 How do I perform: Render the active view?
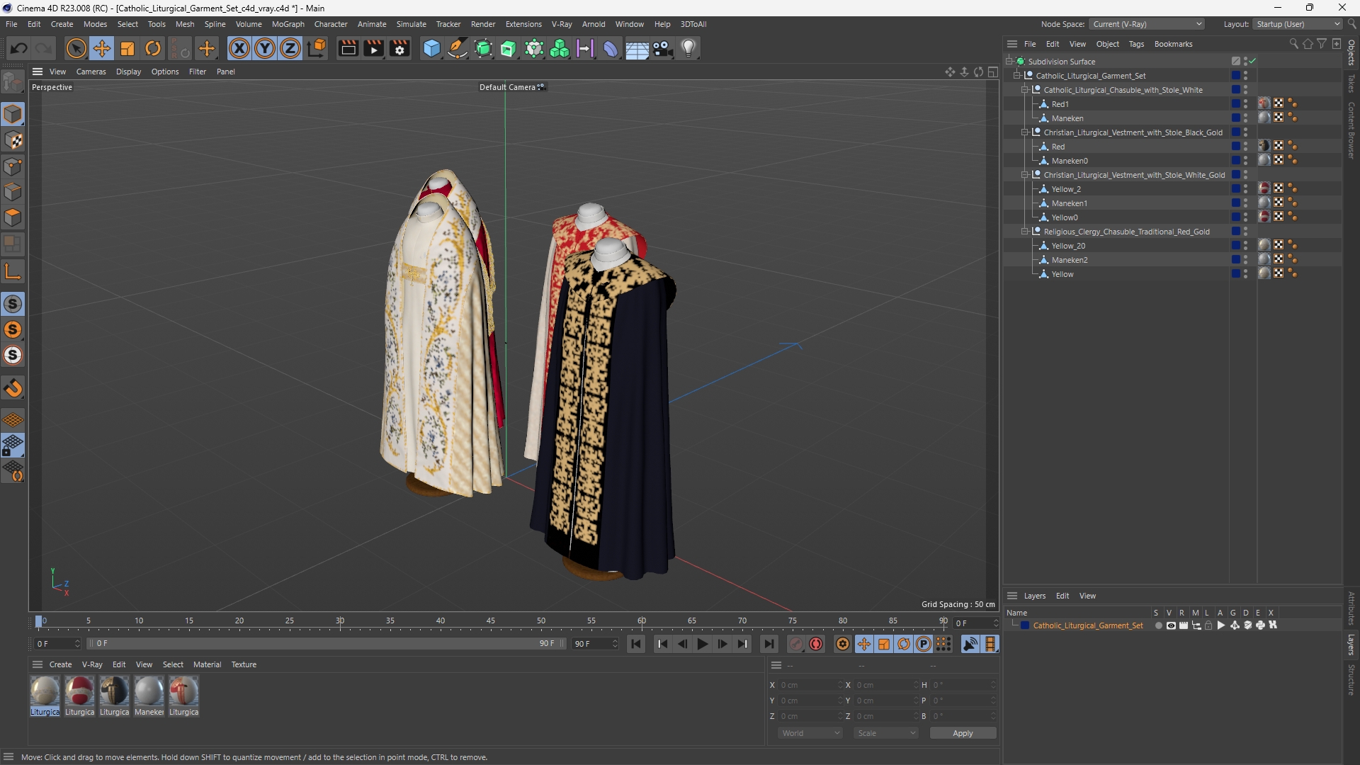click(x=348, y=48)
